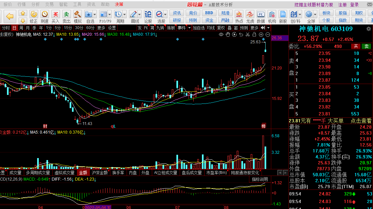The image size is (373, 209).
Task: Switch to 周 weekly period tab
Action: pos(21,28)
